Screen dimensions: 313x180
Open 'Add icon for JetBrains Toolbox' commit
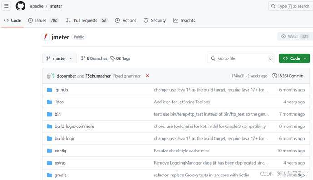click(182, 102)
